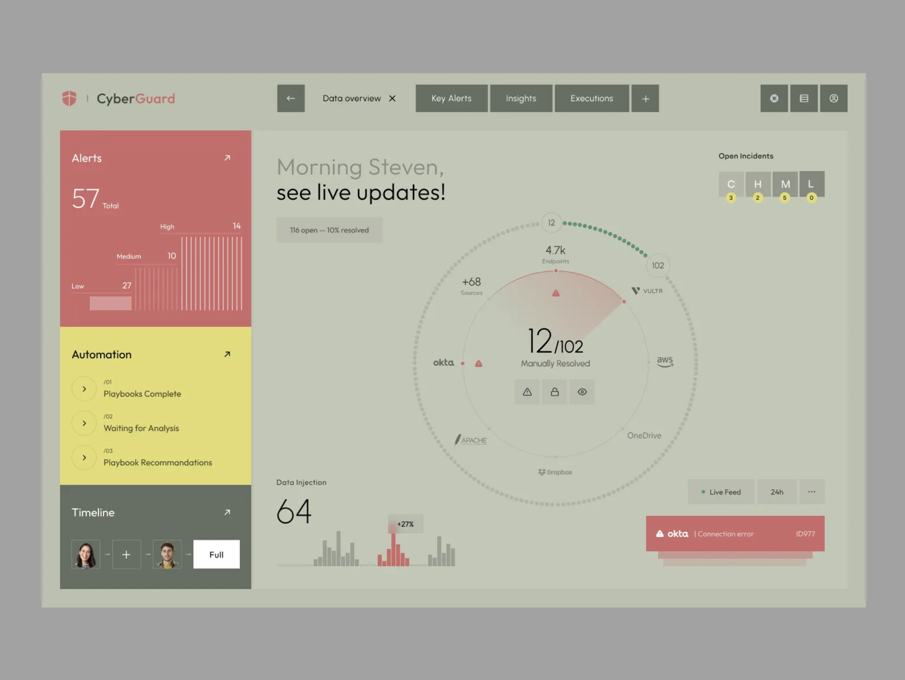905x680 pixels.
Task: Click the back arrow button
Action: pos(290,98)
